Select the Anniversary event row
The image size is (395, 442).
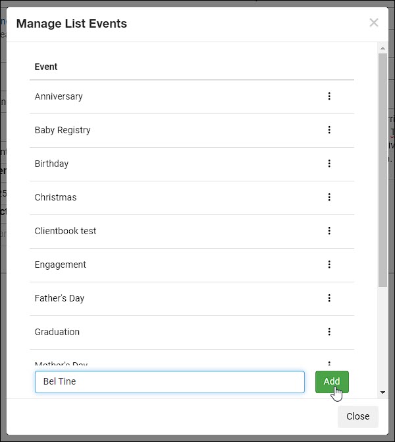tap(192, 97)
